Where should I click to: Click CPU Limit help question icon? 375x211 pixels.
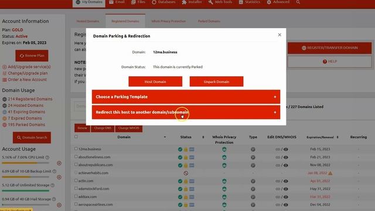47,158
